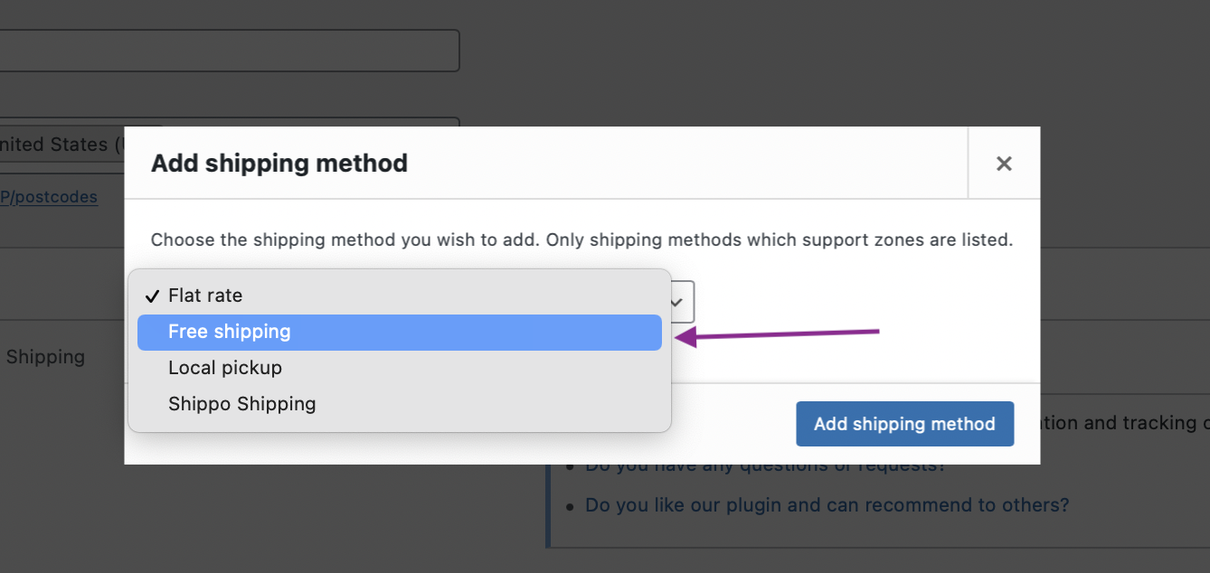
Task: Click the dialog title "Add shipping method"
Action: tap(279, 164)
